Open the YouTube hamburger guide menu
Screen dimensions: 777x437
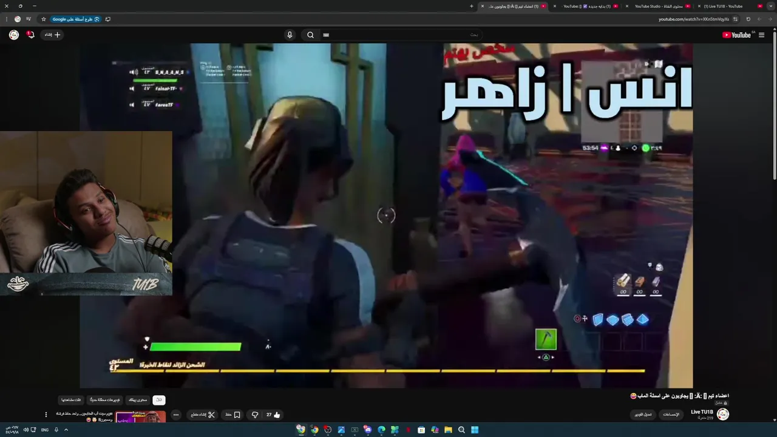[761, 35]
